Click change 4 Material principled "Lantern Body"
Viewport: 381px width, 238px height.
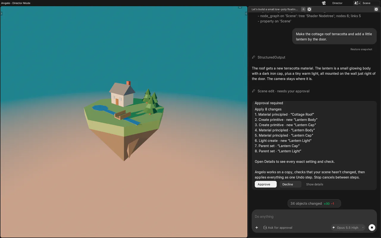tap(285, 130)
